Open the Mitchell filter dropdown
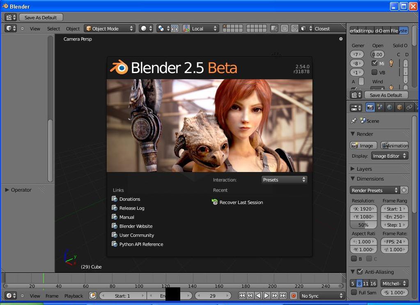Image resolution: width=420 pixels, height=305 pixels. (394, 283)
